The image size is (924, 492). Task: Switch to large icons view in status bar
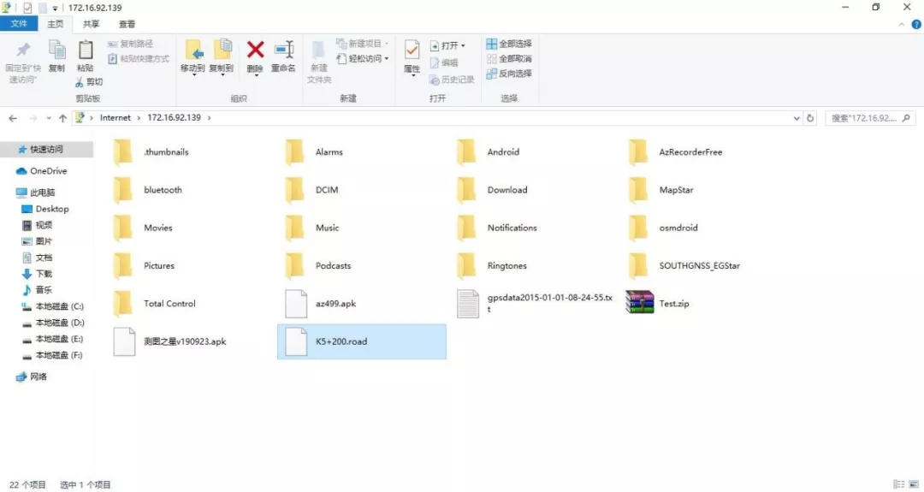pyautogui.click(x=914, y=484)
